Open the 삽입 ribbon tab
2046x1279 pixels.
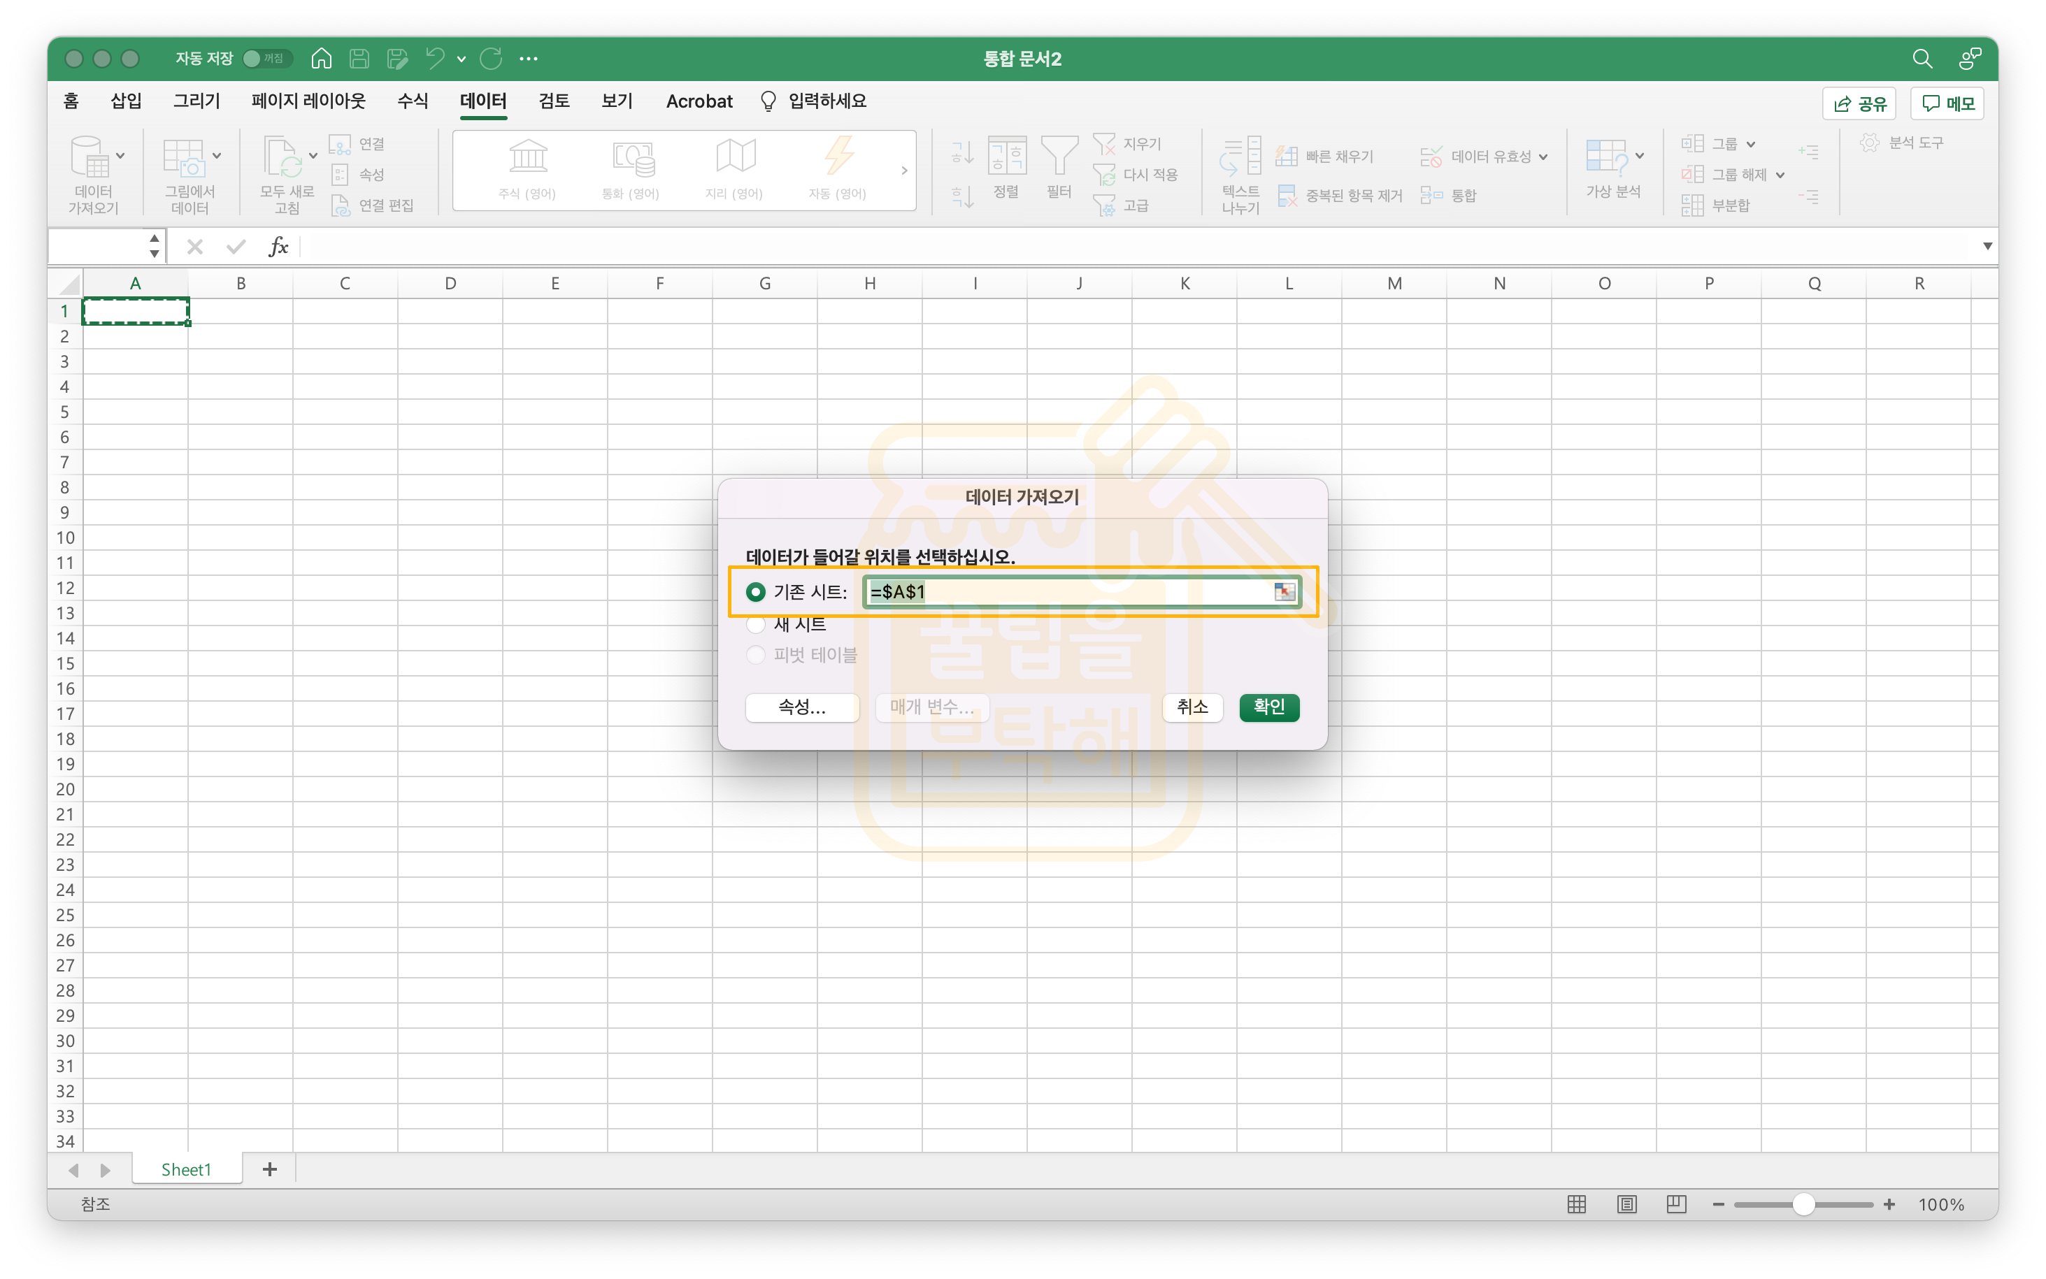tap(126, 101)
